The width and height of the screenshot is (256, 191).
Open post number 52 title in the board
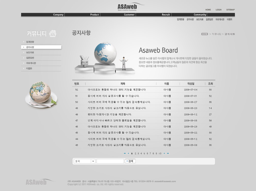click(x=117, y=90)
